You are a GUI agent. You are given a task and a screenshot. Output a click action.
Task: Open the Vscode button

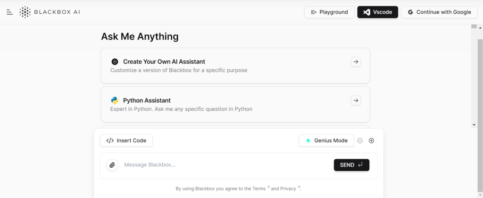coord(378,12)
